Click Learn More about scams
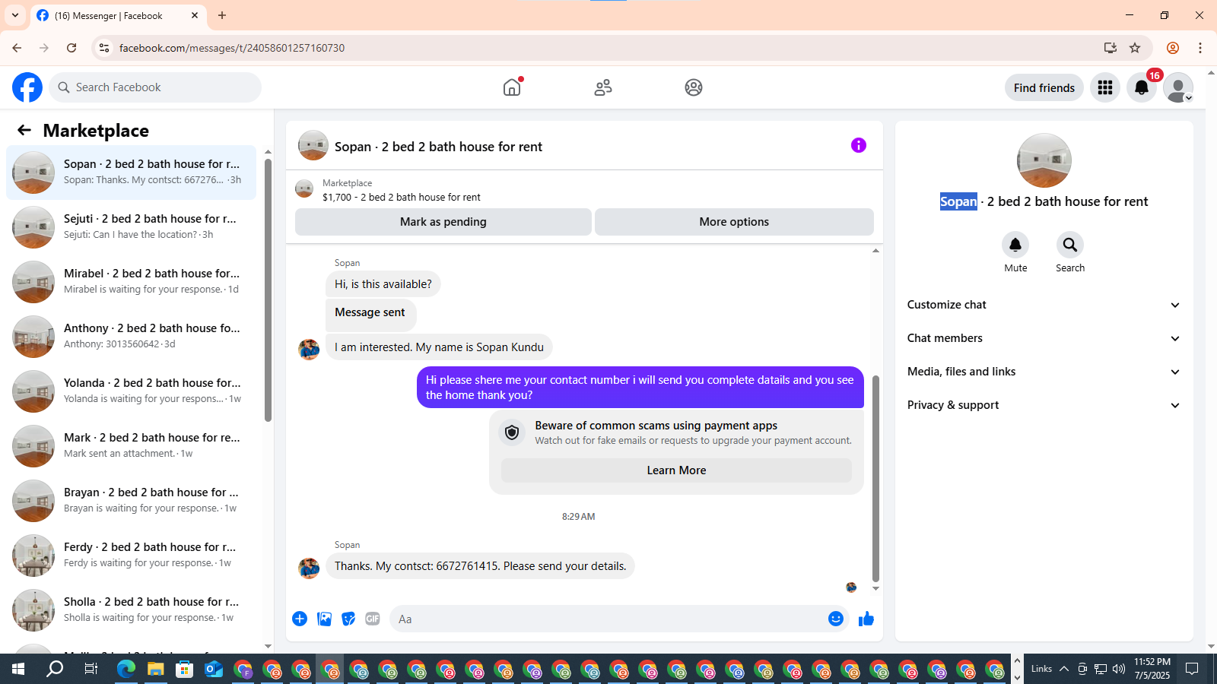1217x684 pixels. 676,470
